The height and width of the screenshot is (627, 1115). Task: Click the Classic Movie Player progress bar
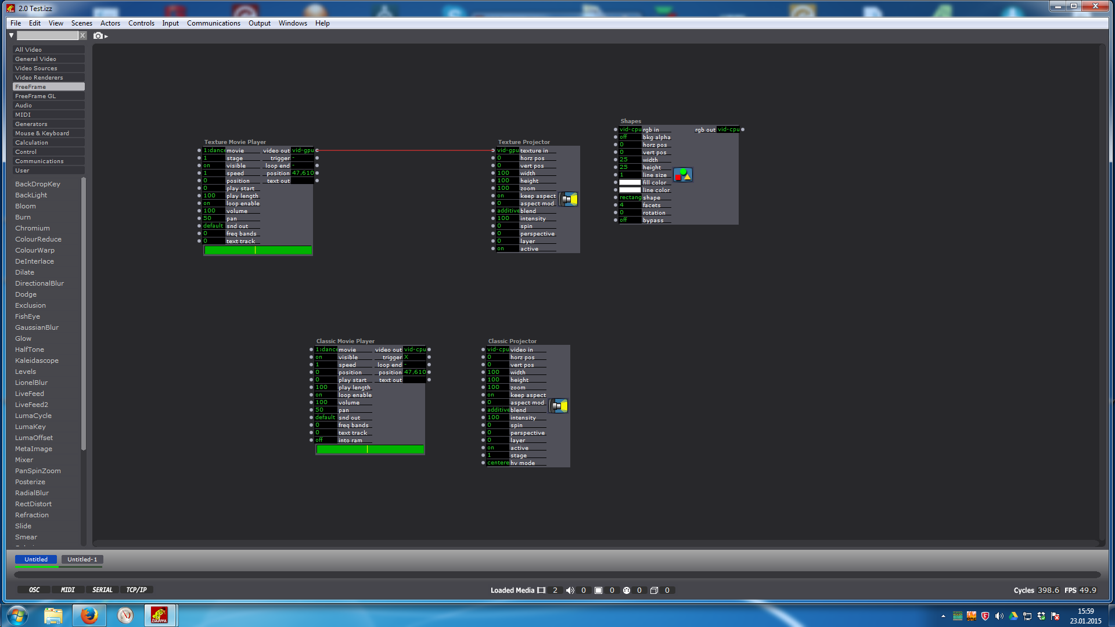pyautogui.click(x=371, y=449)
